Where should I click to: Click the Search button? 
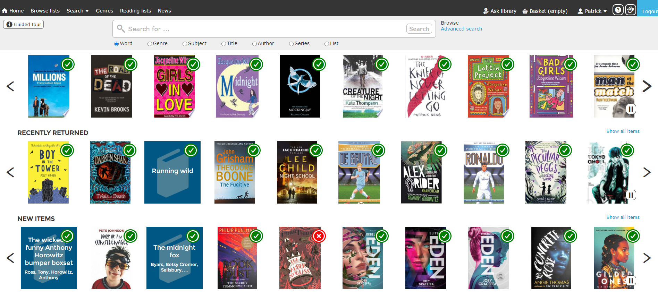pyautogui.click(x=419, y=29)
